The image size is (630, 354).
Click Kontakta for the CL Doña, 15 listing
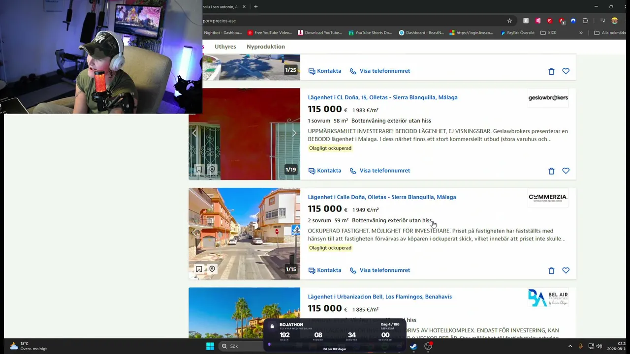(325, 171)
